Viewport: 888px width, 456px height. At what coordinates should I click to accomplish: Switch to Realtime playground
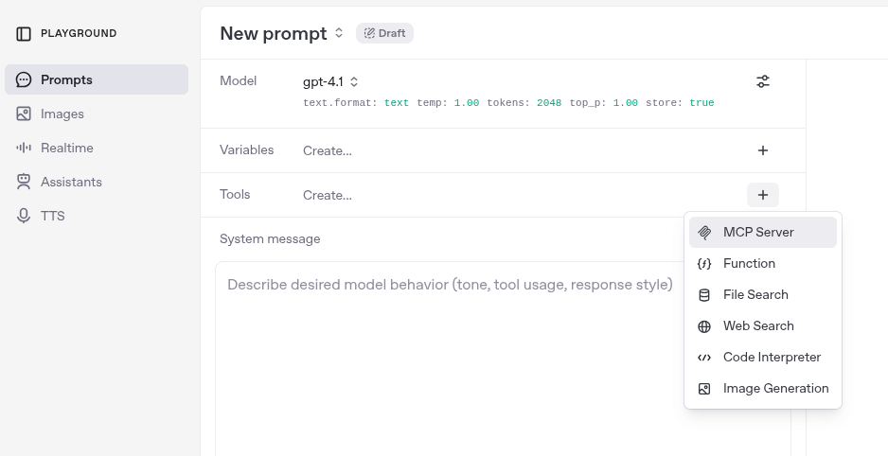[66, 149]
